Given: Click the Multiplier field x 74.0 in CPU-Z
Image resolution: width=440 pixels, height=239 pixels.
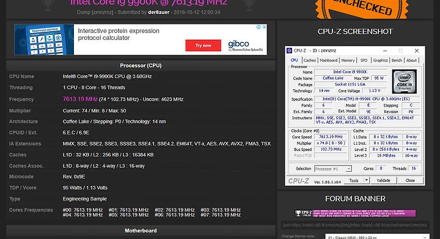Looking at the screenshot, I should [331, 143].
